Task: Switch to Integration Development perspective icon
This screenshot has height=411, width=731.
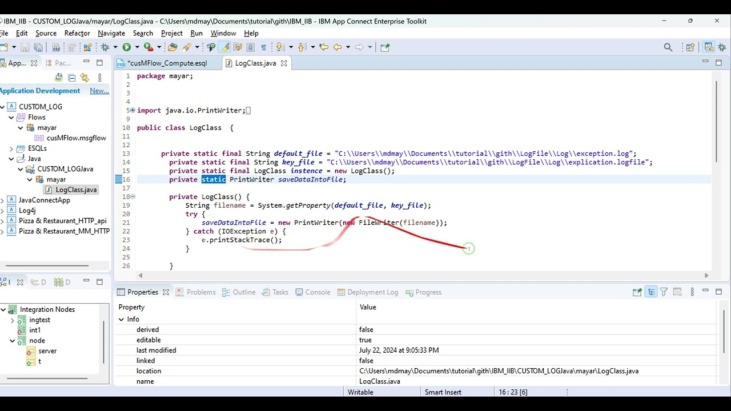Action: pyautogui.click(x=709, y=47)
